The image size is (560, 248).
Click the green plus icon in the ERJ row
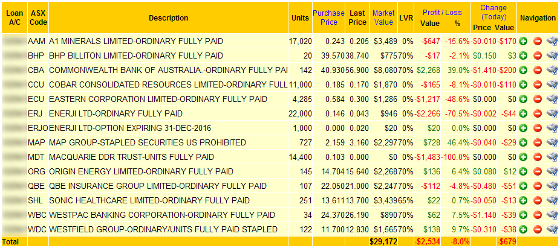coord(523,113)
